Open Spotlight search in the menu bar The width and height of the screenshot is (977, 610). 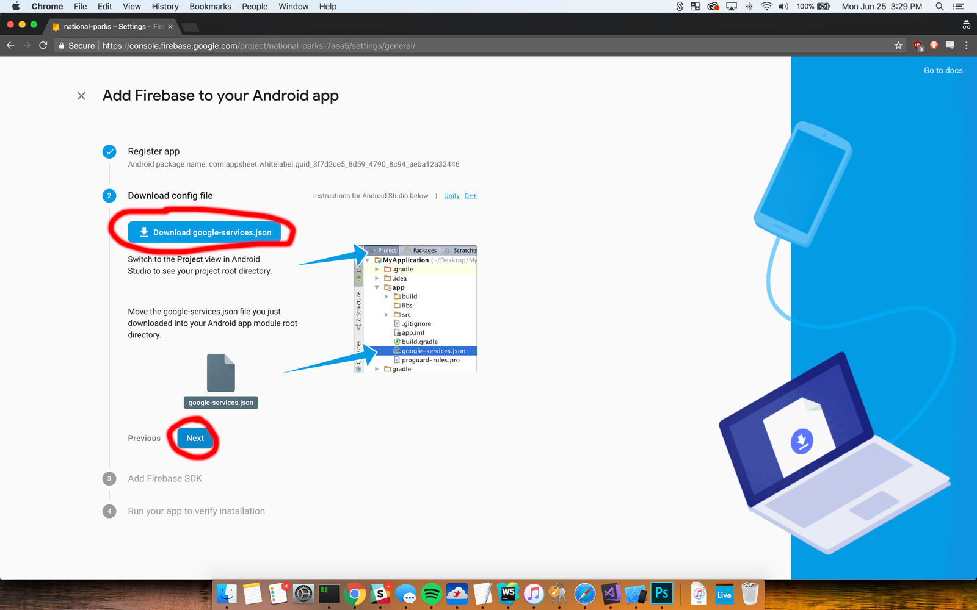click(940, 6)
